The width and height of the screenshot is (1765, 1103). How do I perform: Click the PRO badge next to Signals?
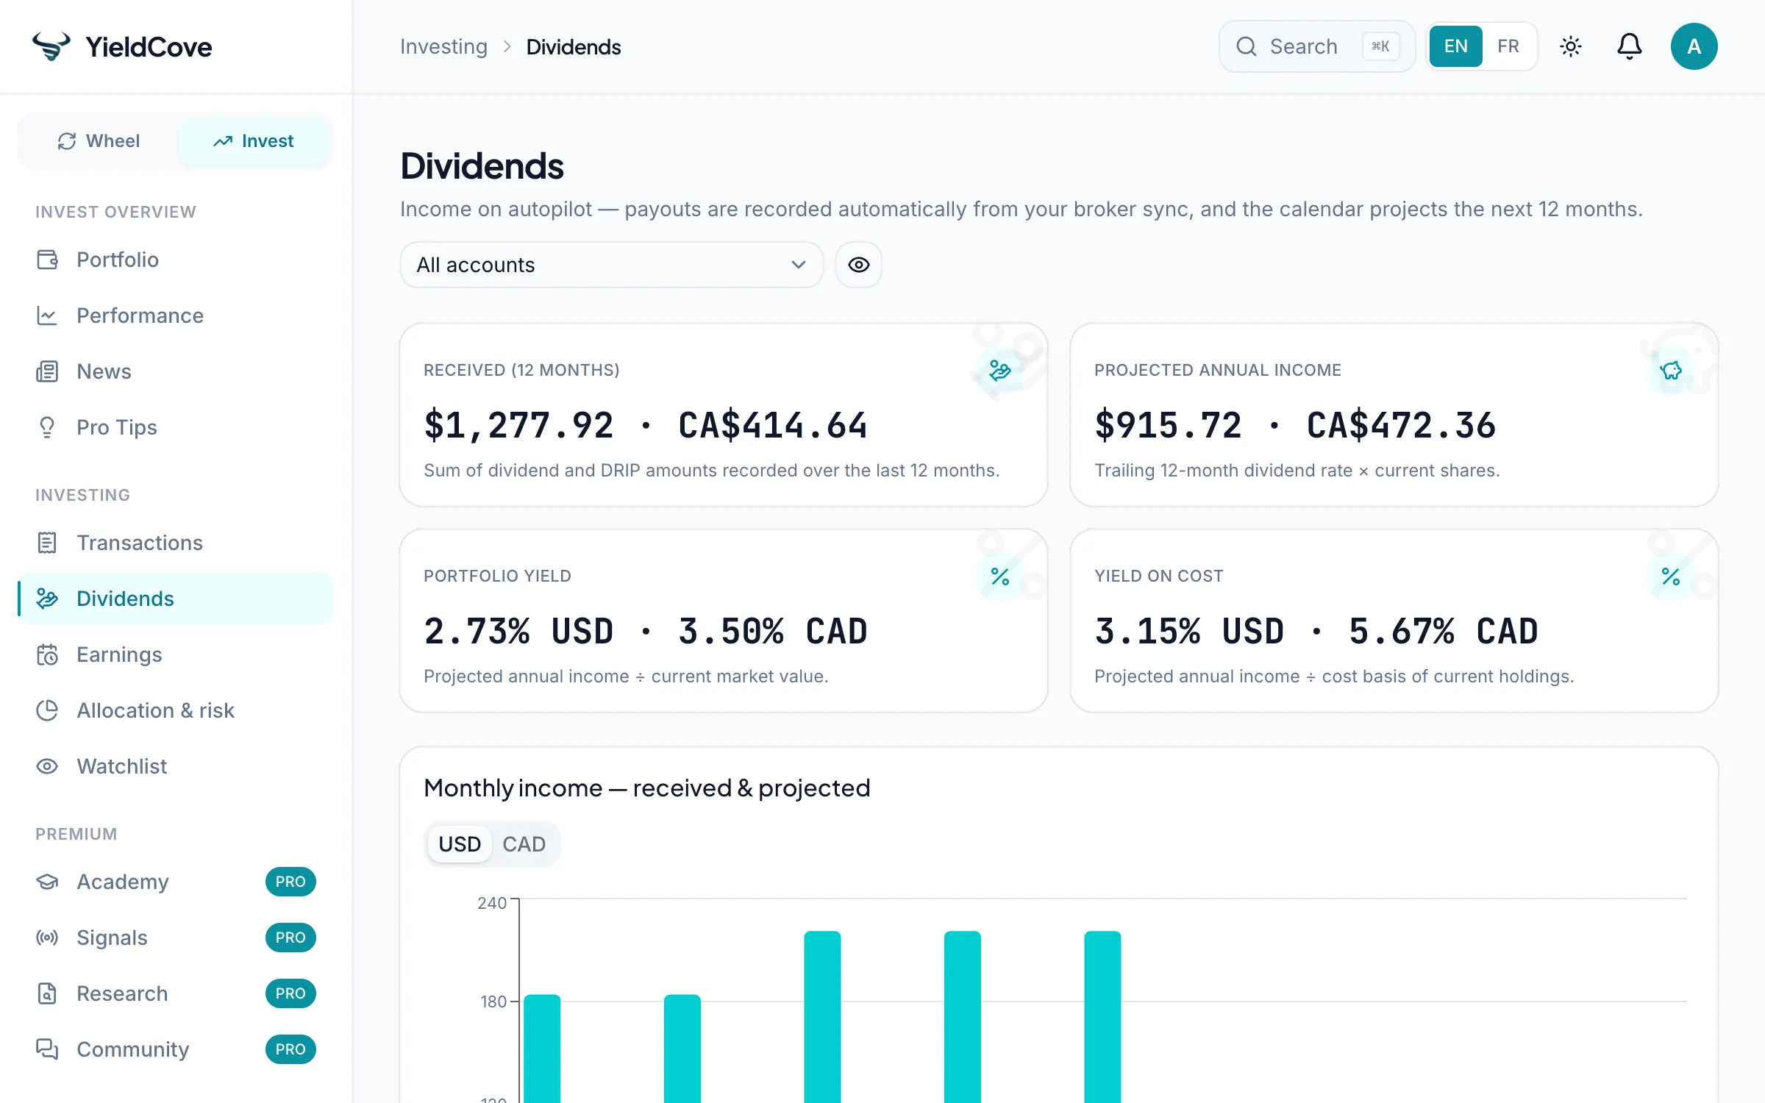(290, 938)
